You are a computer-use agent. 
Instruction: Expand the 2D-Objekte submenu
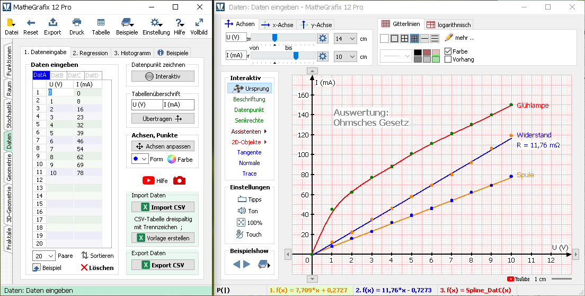(249, 142)
